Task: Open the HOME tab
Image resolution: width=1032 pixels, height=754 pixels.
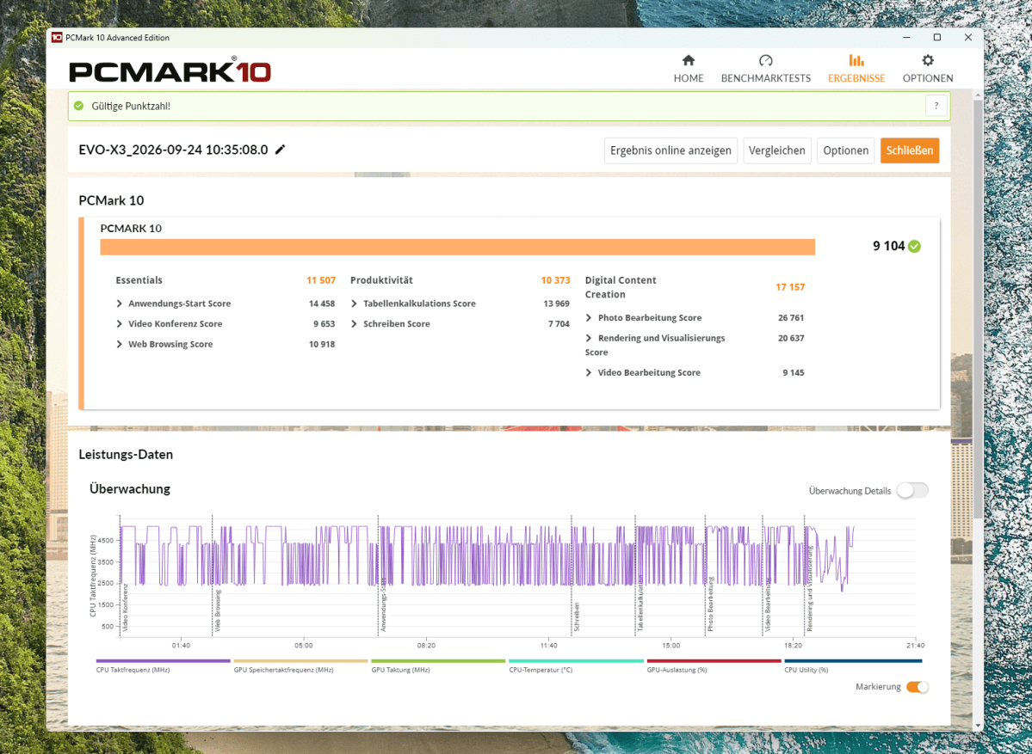Action: [x=689, y=69]
